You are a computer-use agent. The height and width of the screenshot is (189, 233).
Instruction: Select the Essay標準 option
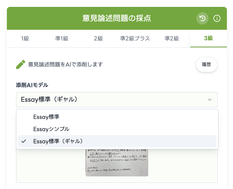pyautogui.click(x=46, y=117)
